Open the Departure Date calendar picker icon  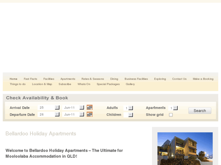[89, 114]
